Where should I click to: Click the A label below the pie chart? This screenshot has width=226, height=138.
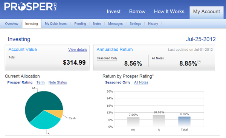pyautogui.click(x=49, y=133)
